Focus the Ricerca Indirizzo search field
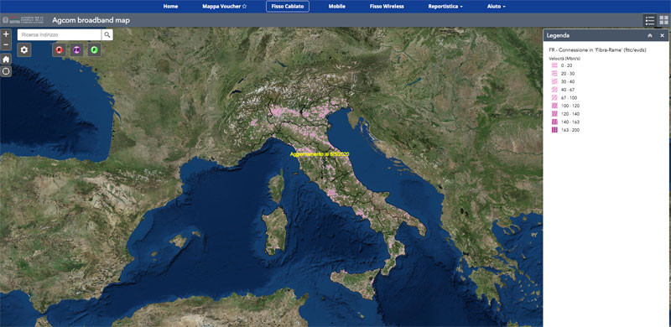671x327 pixels. click(59, 34)
